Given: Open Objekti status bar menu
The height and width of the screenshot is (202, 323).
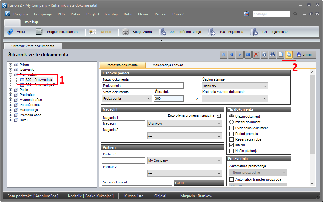Looking at the screenshot, I should tap(164, 196).
